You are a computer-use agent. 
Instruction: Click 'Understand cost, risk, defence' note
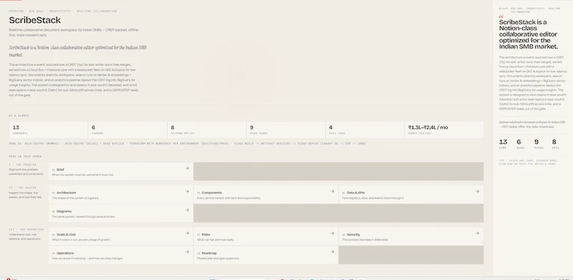point(25,236)
